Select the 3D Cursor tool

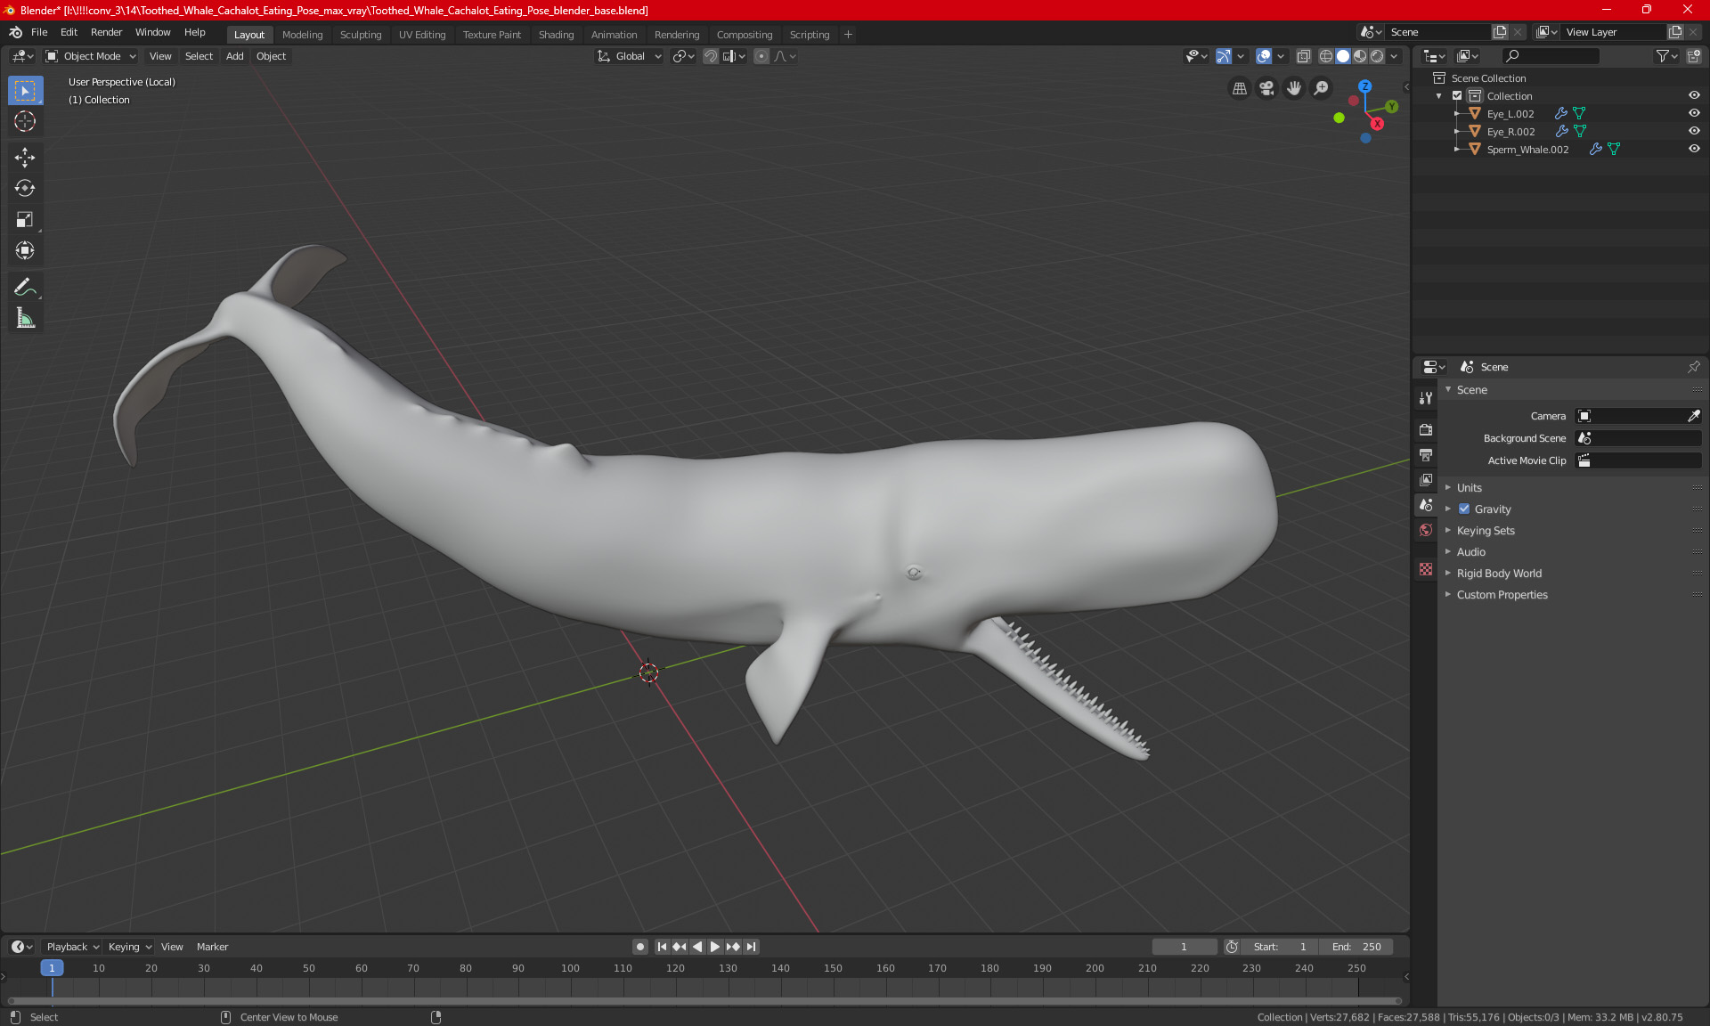point(25,121)
